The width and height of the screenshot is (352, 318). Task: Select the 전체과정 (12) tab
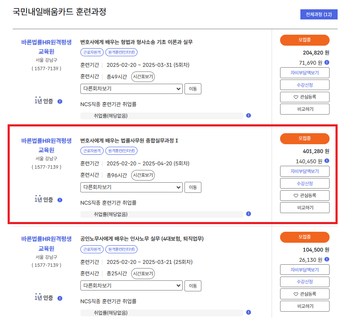coord(319,14)
